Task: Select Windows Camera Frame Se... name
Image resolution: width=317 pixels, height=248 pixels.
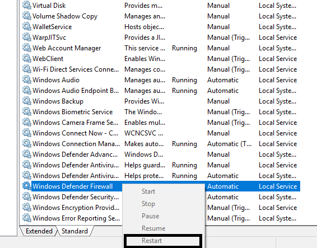Action: coord(76,123)
